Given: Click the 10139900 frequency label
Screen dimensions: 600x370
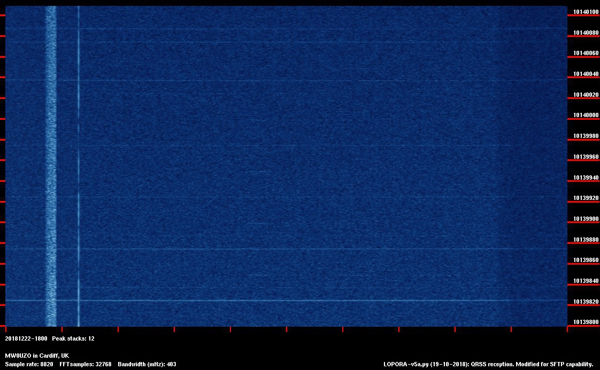Looking at the screenshot, I should point(586,219).
